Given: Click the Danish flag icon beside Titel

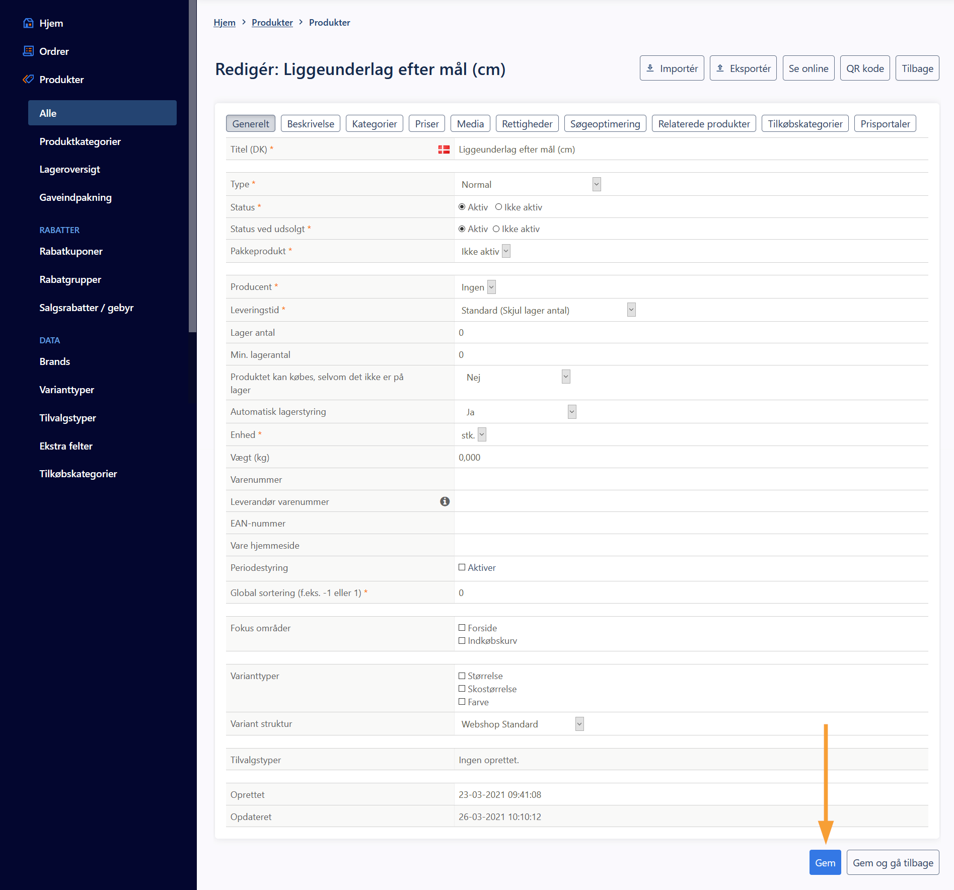Looking at the screenshot, I should click(x=444, y=150).
